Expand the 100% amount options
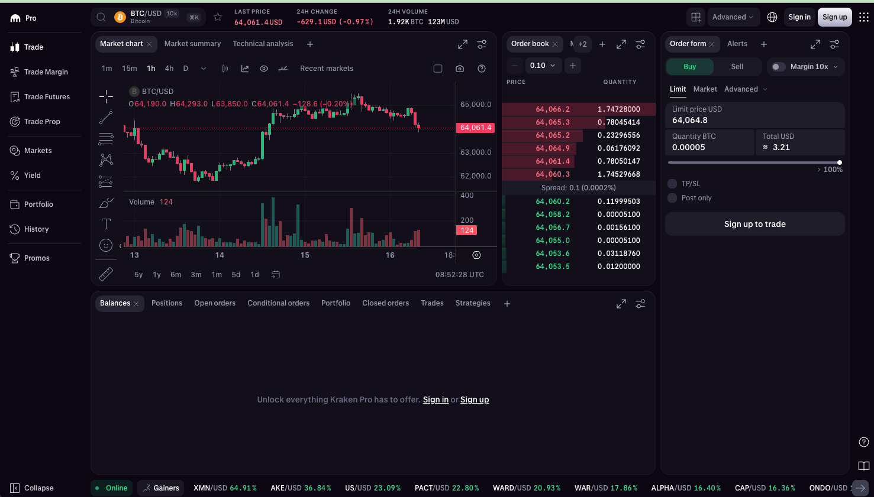The width and height of the screenshot is (874, 497). pos(830,170)
